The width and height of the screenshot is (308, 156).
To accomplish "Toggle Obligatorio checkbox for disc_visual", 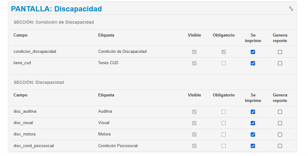I will (224, 123).
